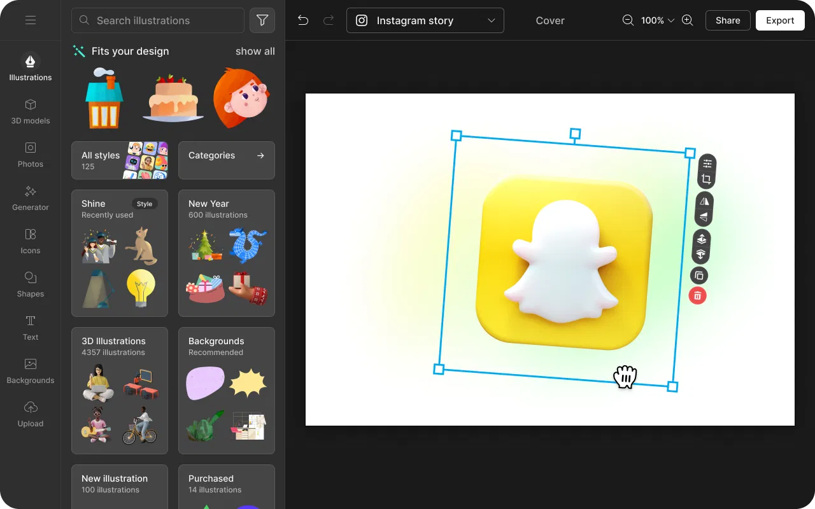
Task: Open the hamburger menu
Action: pyautogui.click(x=31, y=20)
